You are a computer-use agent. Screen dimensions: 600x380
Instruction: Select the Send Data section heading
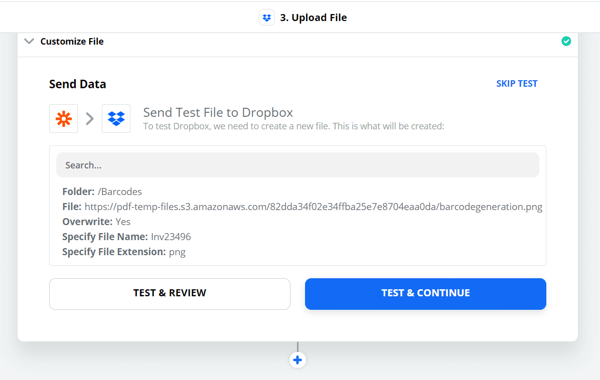click(77, 84)
